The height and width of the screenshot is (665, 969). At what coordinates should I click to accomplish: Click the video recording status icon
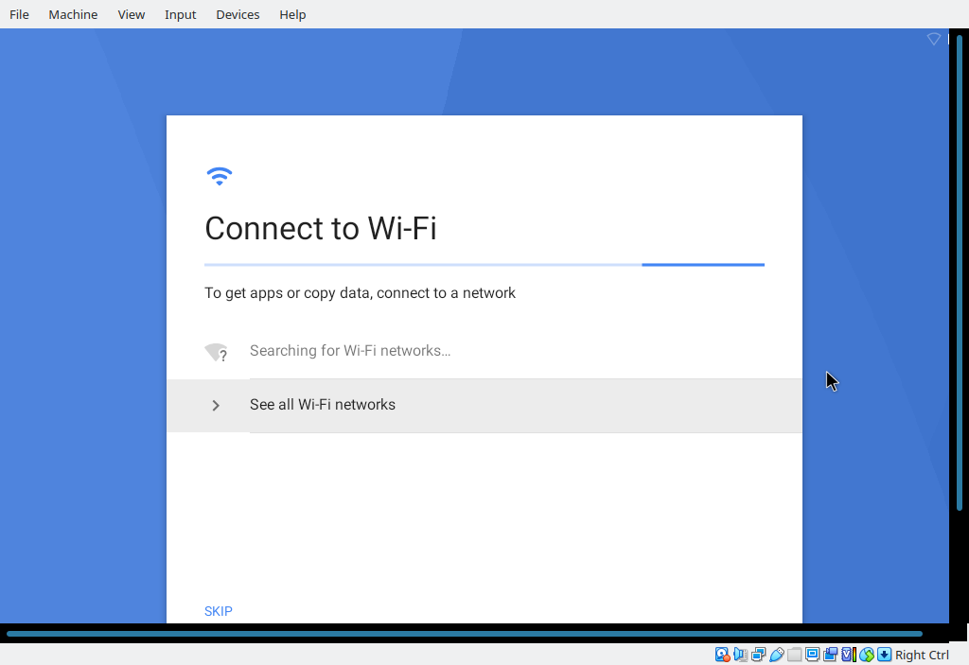831,655
